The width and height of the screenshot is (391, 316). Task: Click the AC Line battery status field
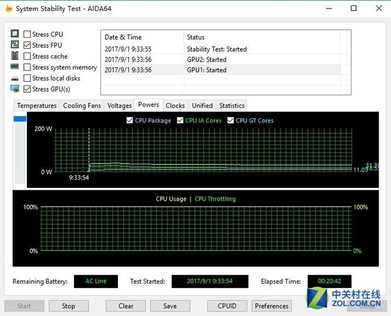pos(96,281)
